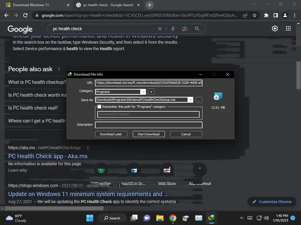Open volume control in tray

click(266, 218)
